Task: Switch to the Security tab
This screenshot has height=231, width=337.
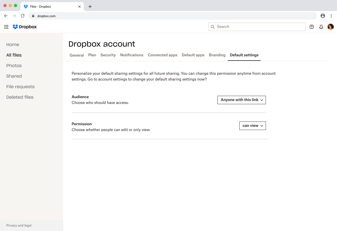Action: tap(108, 55)
